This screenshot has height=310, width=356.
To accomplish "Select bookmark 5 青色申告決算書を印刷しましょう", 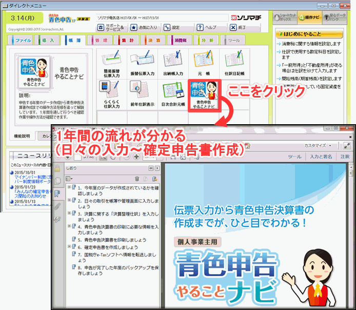I will point(111,240).
